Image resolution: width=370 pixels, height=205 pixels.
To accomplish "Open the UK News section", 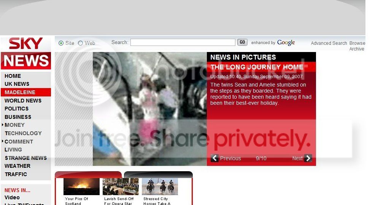I will (x=17, y=84).
